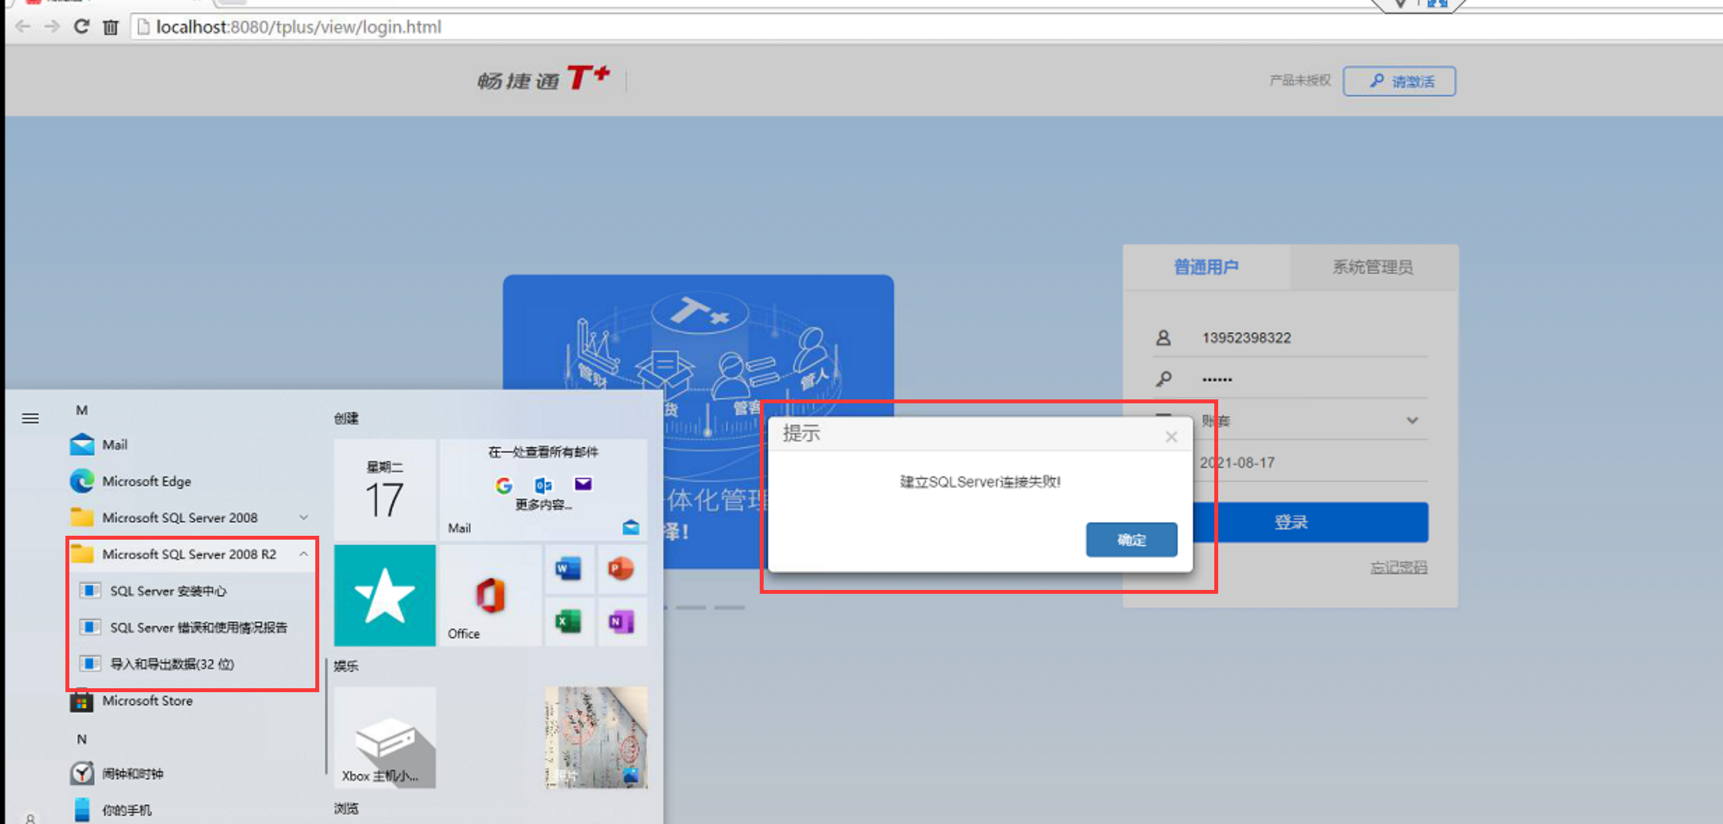Click the teal star tile
This screenshot has width=1723, height=824.
[385, 596]
